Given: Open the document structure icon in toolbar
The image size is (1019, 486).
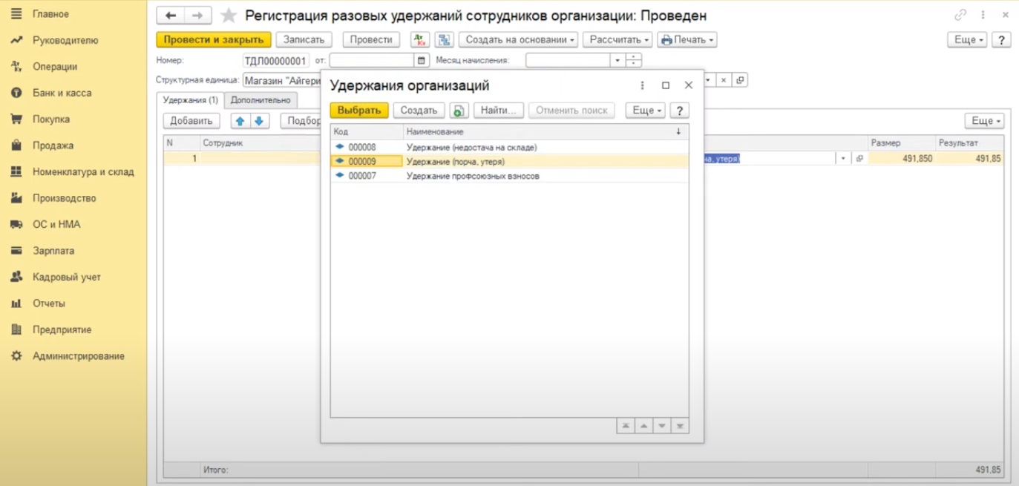Looking at the screenshot, I should pos(444,40).
